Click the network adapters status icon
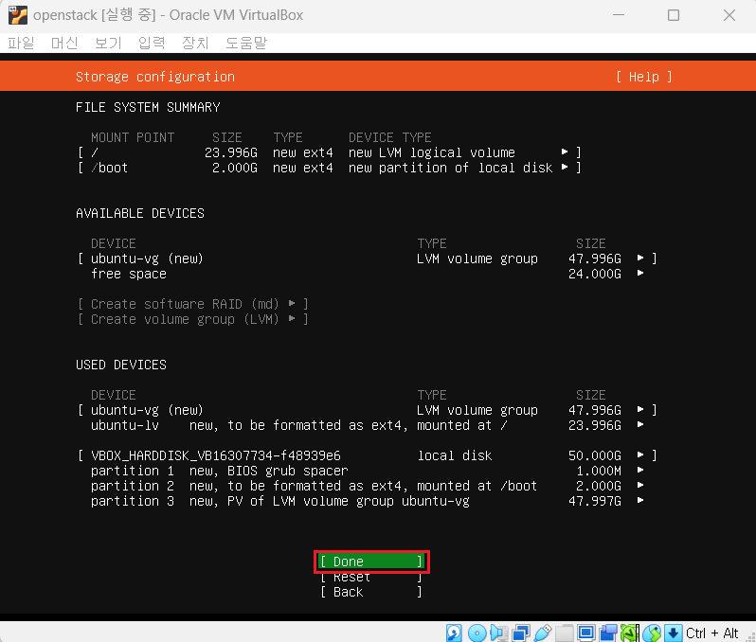This screenshot has height=642, width=756. [521, 633]
